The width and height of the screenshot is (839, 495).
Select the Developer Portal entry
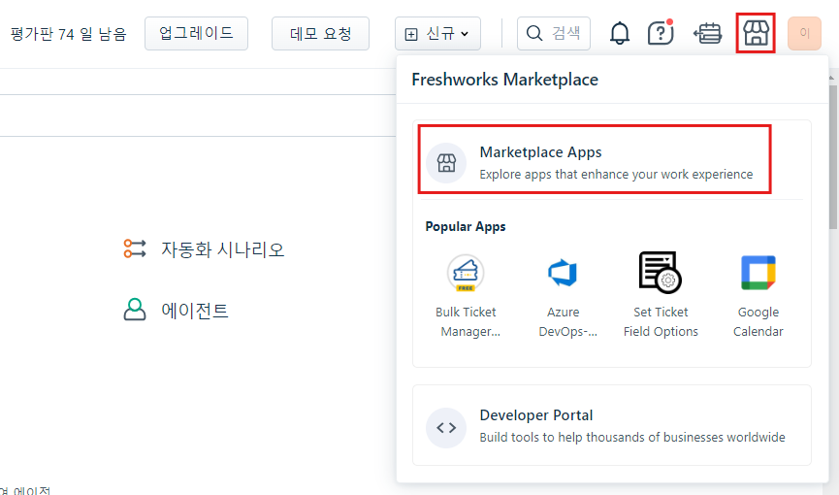point(612,425)
